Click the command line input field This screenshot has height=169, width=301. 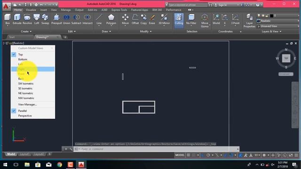(157, 149)
